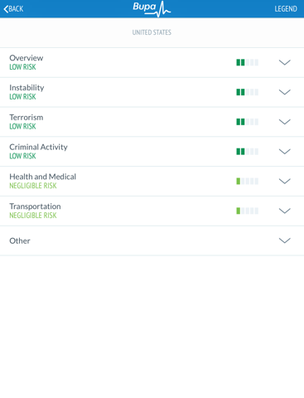
Task: Expand the Health and Medical chevron
Action: [284, 182]
